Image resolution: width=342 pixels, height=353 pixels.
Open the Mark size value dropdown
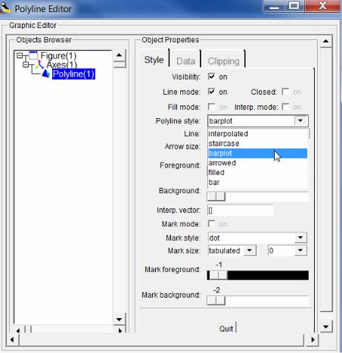tap(300, 251)
